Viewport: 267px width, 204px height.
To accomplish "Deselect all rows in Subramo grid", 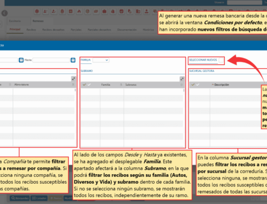I will [x=89, y=85].
